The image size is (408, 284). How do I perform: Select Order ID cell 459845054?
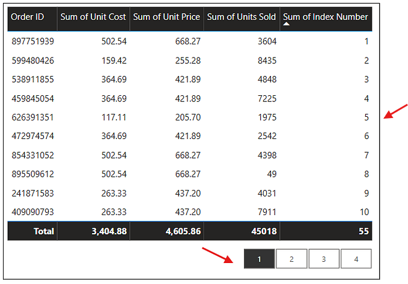(x=33, y=98)
